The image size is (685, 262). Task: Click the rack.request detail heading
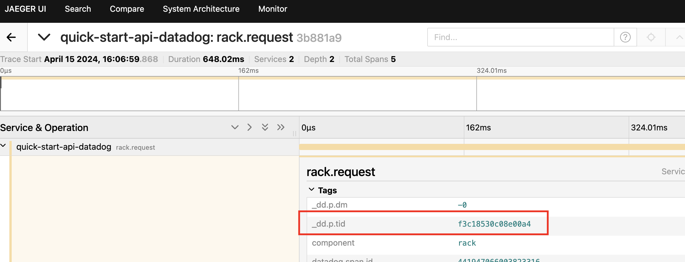pos(341,172)
